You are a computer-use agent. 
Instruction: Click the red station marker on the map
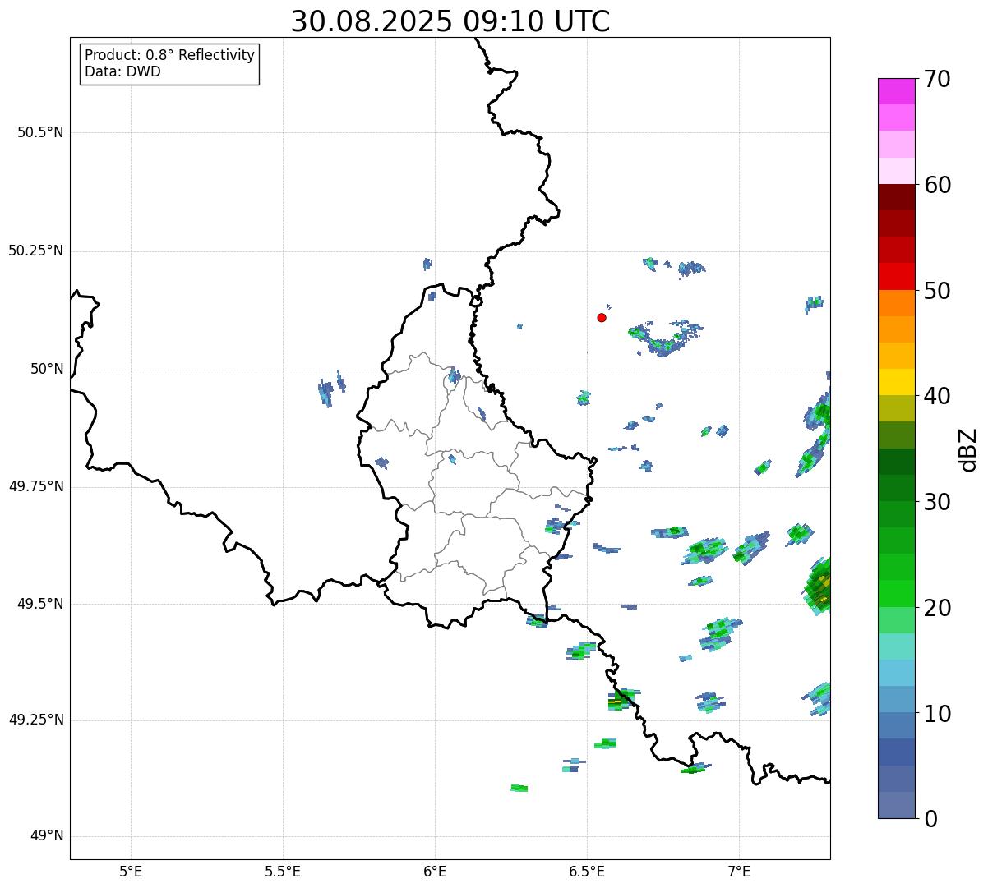point(602,317)
